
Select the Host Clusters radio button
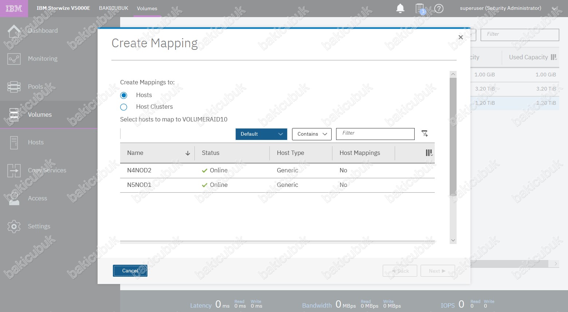pos(124,107)
